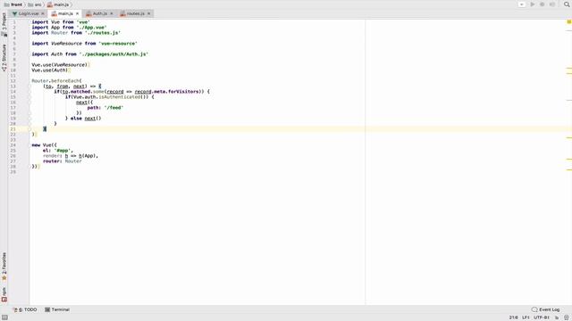Open the Project tool window
The width and height of the screenshot is (572, 321).
click(x=4, y=24)
